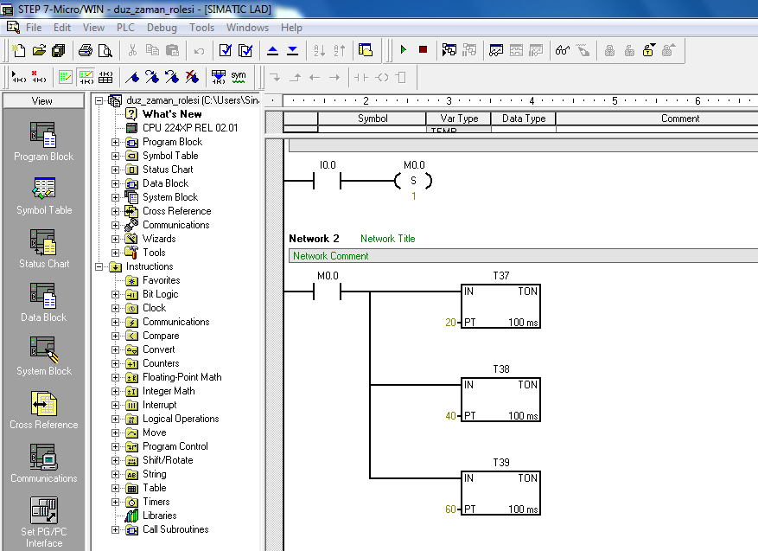
Task: Insert network icon in second toolbar
Action: 19,77
